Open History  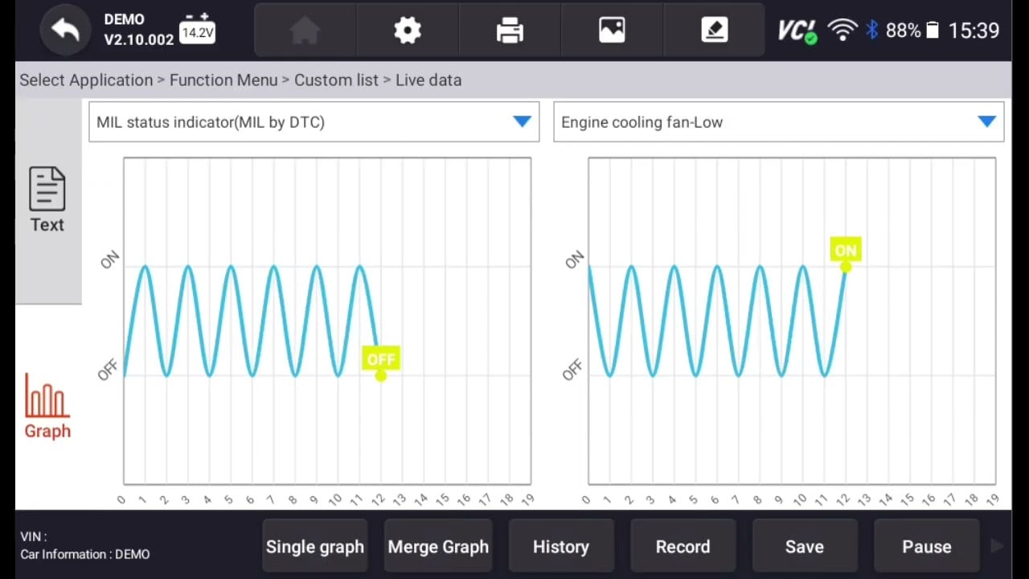coord(560,547)
